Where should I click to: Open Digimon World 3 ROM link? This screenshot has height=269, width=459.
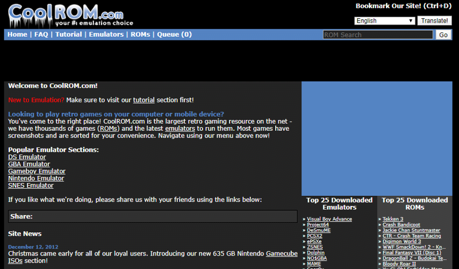pyautogui.click(x=401, y=242)
